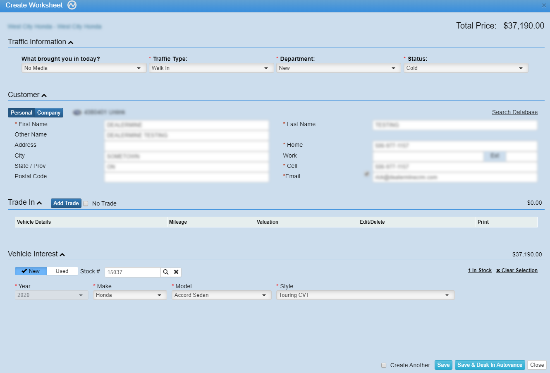Collapse the Customer section chevron
This screenshot has width=550, height=373.
[x=44, y=96]
